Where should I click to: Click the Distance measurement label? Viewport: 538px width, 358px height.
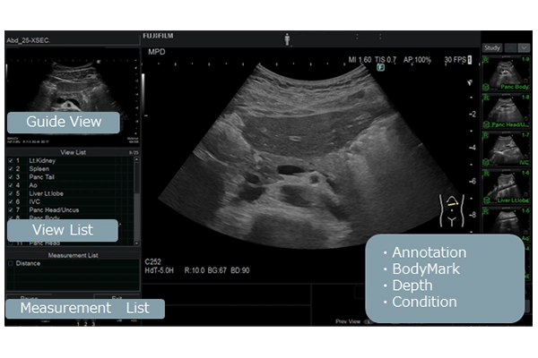[28, 263]
